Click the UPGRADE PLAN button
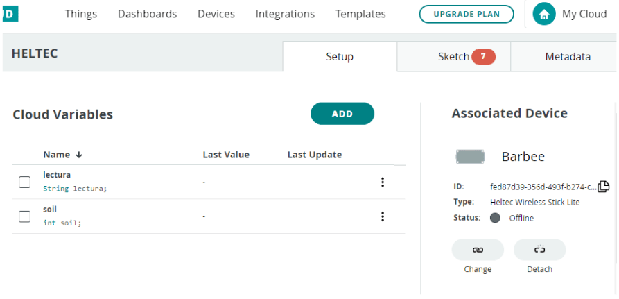Screen dimensions: 619x299 466,14
